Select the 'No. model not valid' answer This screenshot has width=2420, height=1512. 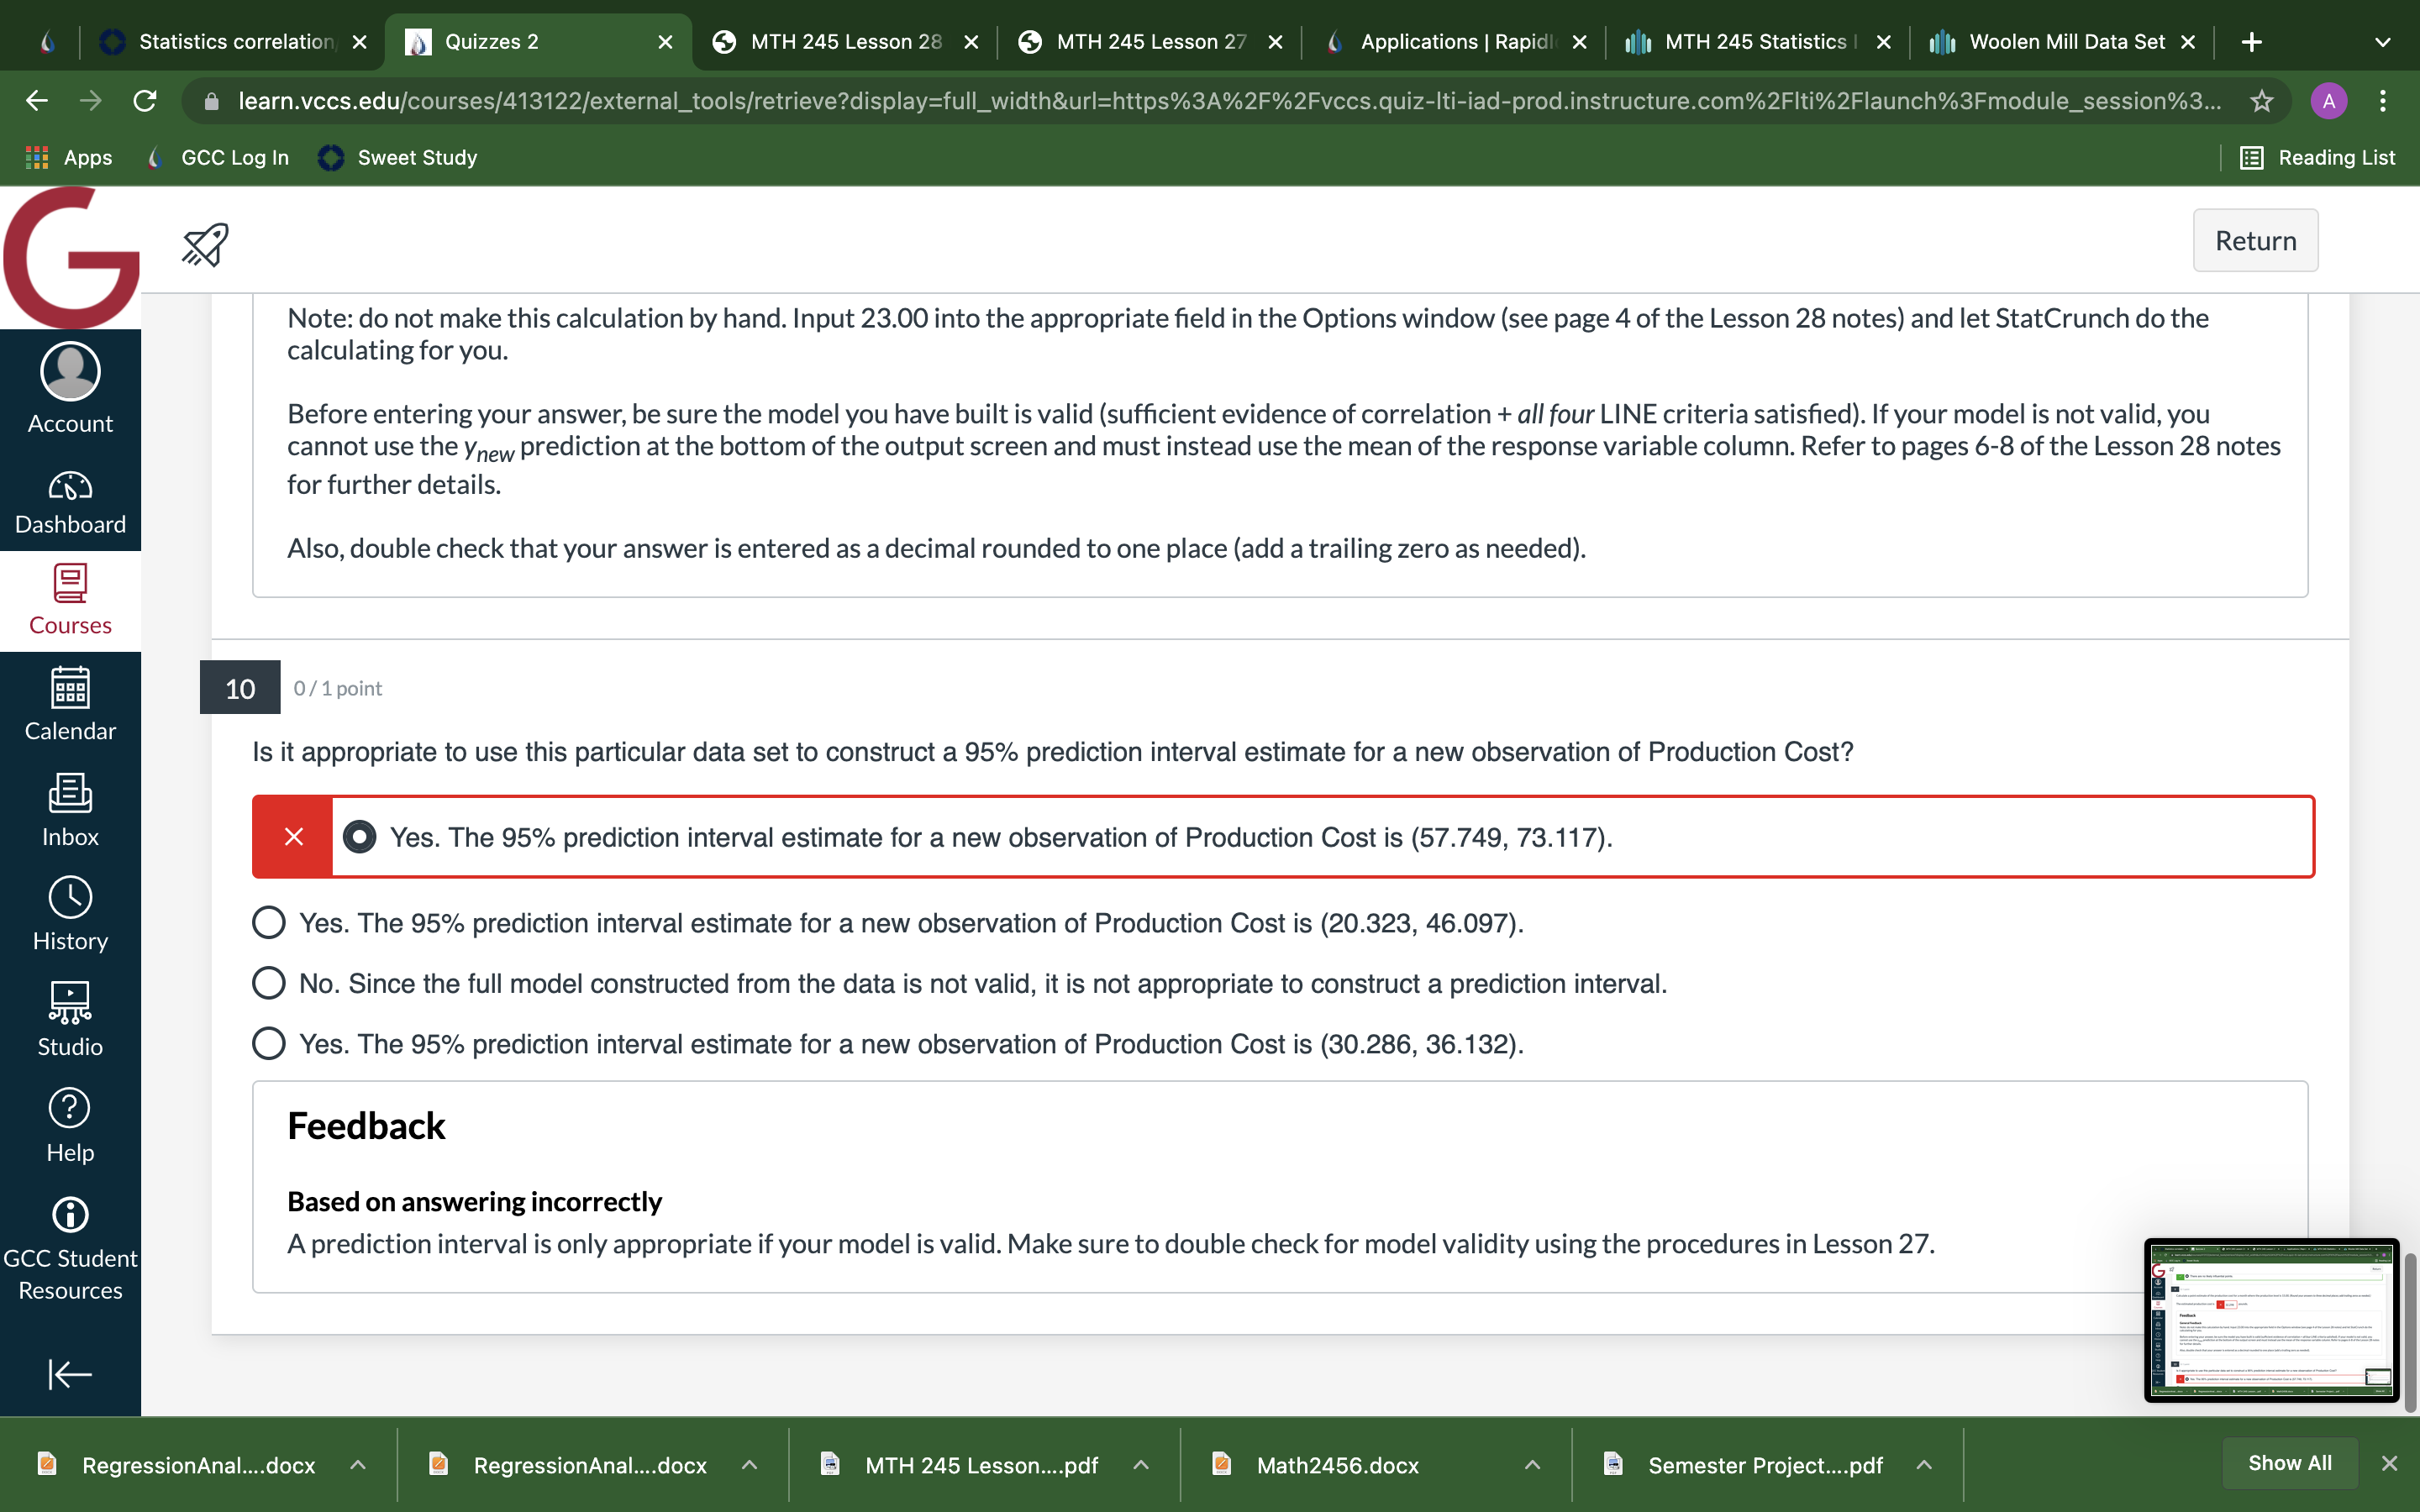tap(268, 983)
